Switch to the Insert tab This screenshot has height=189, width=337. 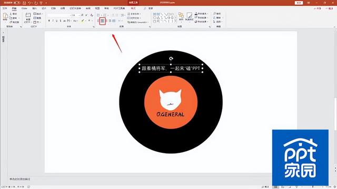click(34, 8)
